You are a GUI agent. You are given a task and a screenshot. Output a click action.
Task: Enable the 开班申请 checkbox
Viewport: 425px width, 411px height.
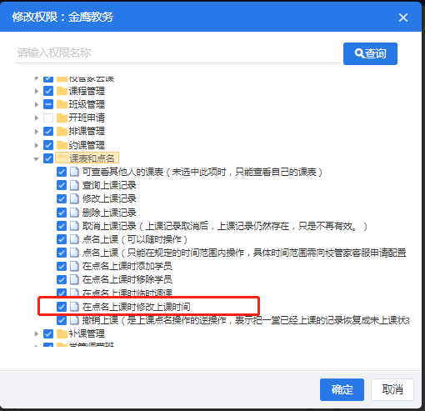pos(48,118)
